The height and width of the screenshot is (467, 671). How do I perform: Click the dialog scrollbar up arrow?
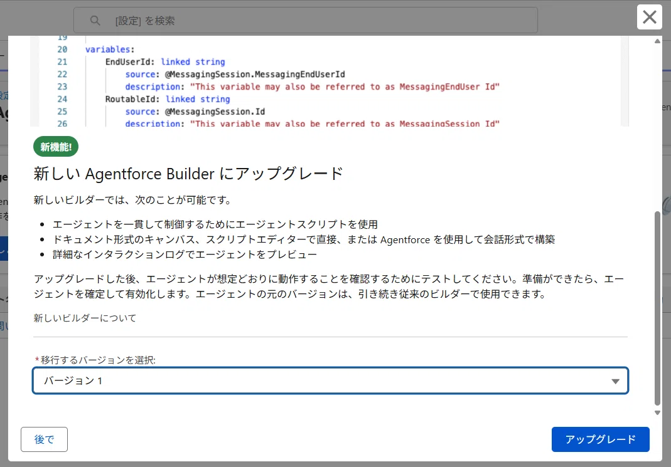point(657,41)
